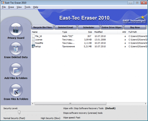Click the File_Id file icon
The width and height of the screenshot is (148, 121).
pos(33,36)
